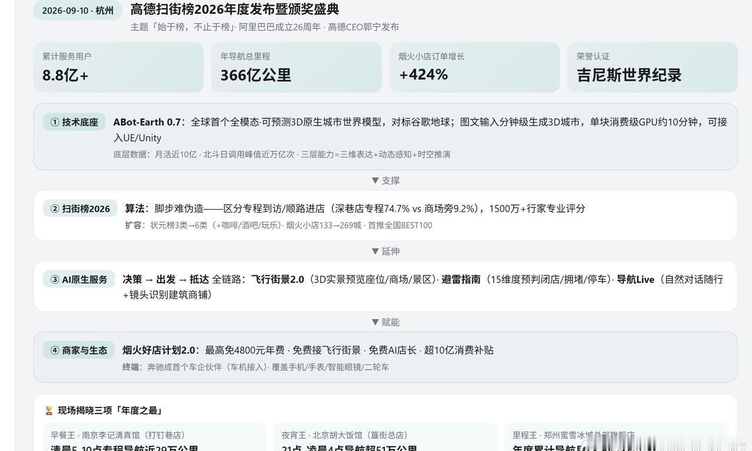
Task: Click the 底层数据 line about 月活近10亿
Action: click(282, 154)
